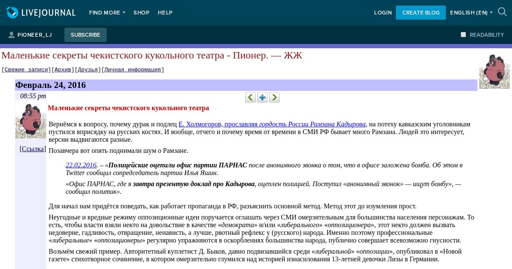Click the pioneer_lj user profile icon
The height and width of the screenshot is (269, 512).
[12, 35]
